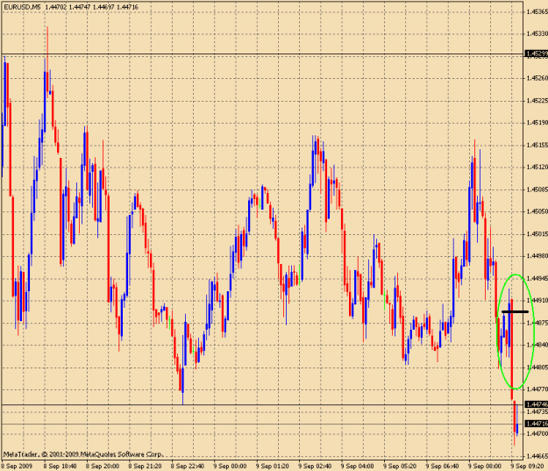Image resolution: width=548 pixels, height=471 pixels.
Task: Click the EURUSD,M5 chart title text
Action: pos(22,7)
